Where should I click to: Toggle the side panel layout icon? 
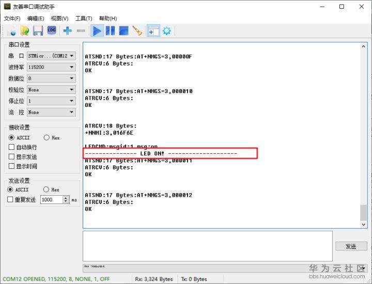(153, 31)
